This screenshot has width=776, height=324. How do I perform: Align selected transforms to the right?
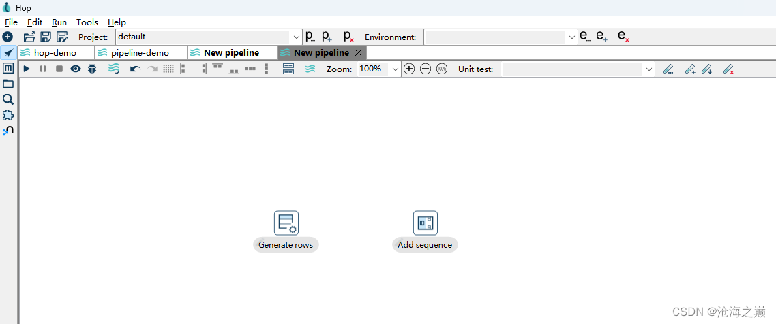click(x=204, y=69)
